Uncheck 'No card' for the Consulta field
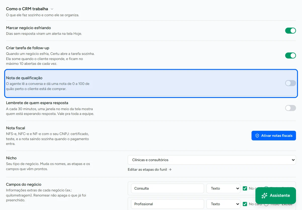Image resolution: width=302 pixels, height=210 pixels. tap(245, 188)
